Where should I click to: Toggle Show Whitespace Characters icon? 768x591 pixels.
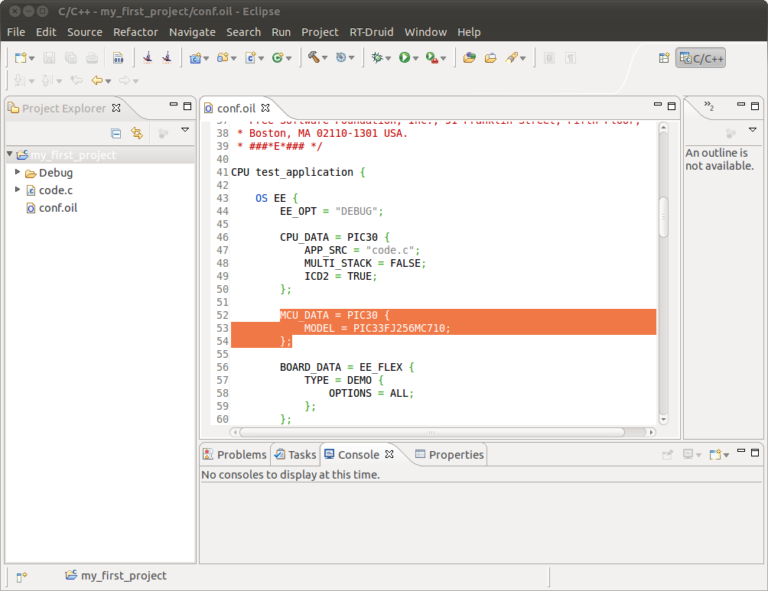click(570, 58)
